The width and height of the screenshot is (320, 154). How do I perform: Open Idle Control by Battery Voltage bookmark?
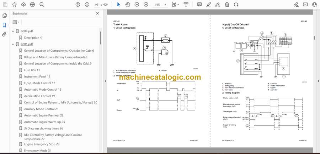[x=53, y=137]
